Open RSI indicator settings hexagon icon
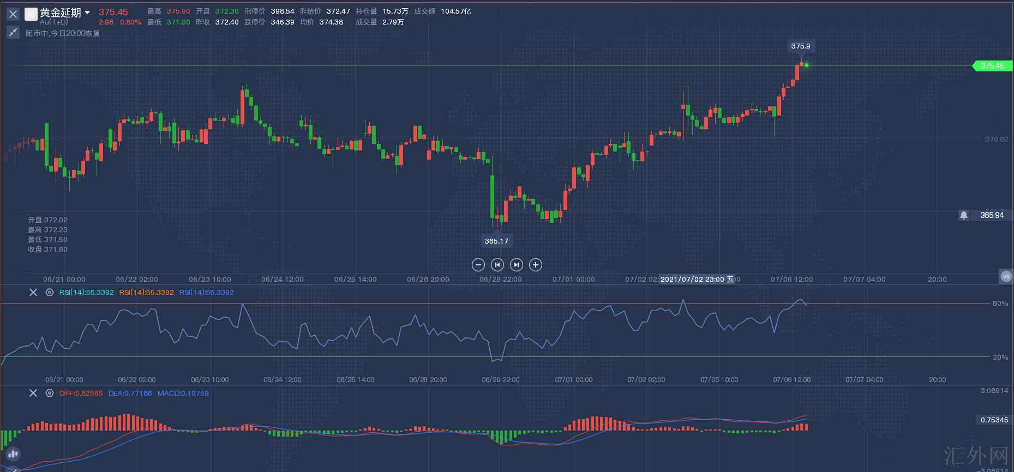The height and width of the screenshot is (472, 1014). tap(50, 293)
